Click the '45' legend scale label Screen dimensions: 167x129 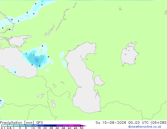[75, 128]
